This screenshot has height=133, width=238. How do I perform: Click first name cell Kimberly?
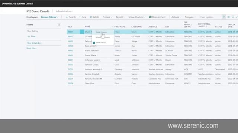(x=118, y=69)
